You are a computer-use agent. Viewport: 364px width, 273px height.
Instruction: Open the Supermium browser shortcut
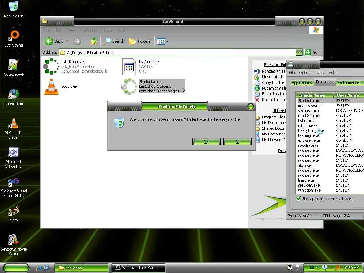point(14,97)
